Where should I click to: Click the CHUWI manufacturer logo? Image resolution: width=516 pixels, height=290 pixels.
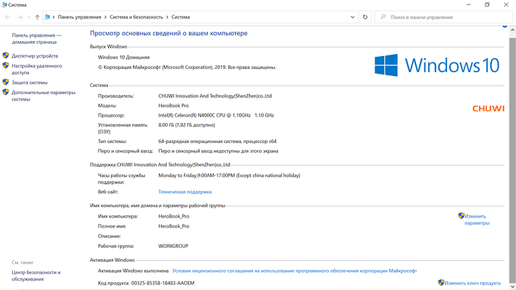(488, 108)
